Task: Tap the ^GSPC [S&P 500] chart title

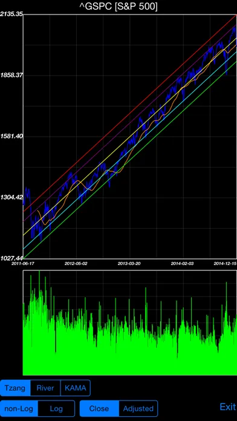Action: click(x=118, y=7)
